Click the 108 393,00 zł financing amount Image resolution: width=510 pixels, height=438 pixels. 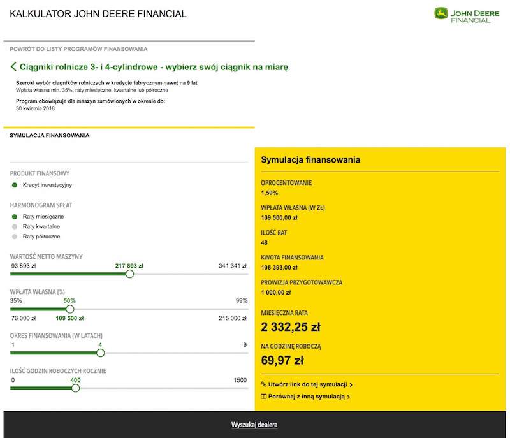(279, 268)
